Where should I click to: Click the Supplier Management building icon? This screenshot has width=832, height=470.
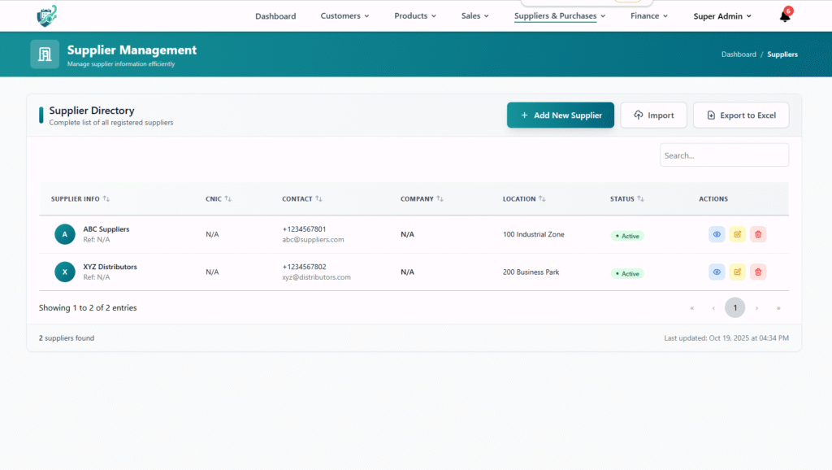(x=45, y=54)
